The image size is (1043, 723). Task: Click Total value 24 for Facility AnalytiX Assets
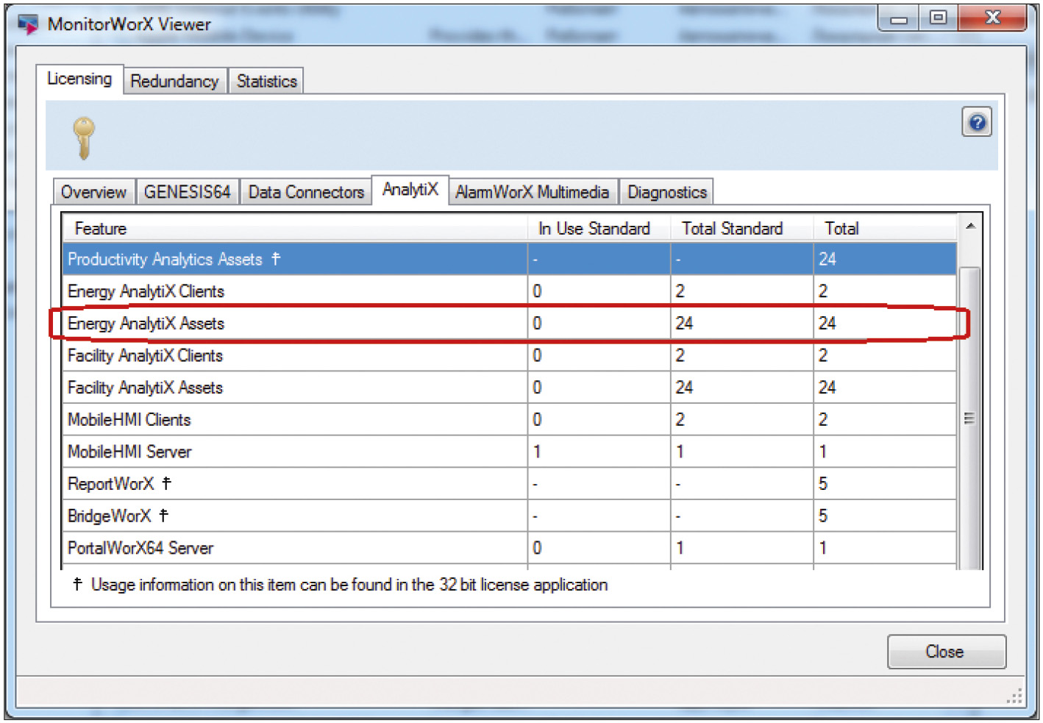pos(827,388)
